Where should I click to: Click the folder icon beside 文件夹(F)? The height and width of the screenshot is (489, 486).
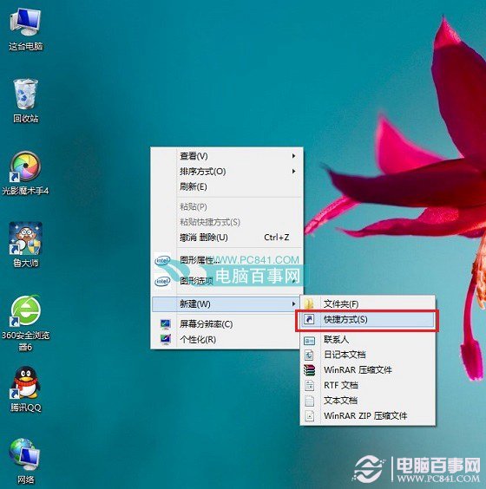point(309,303)
